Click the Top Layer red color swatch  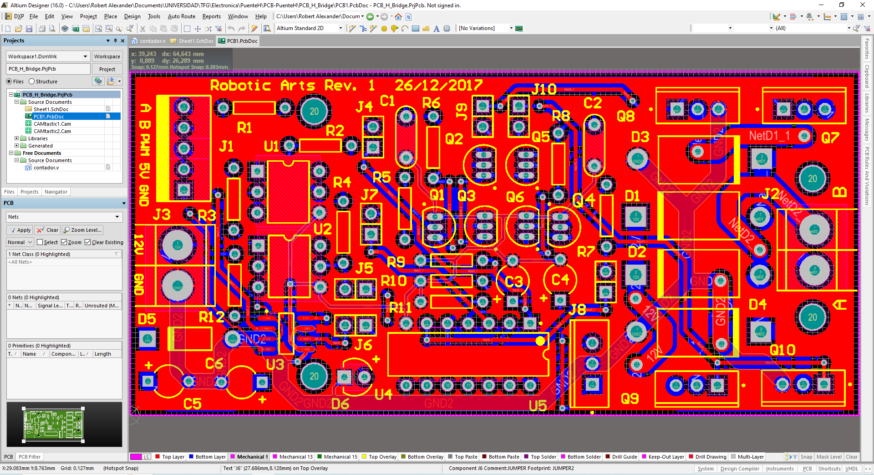click(x=158, y=457)
